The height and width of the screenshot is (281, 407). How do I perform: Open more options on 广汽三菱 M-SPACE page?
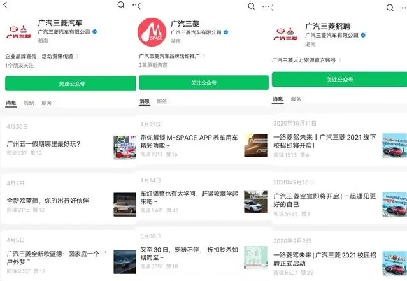(266, 6)
